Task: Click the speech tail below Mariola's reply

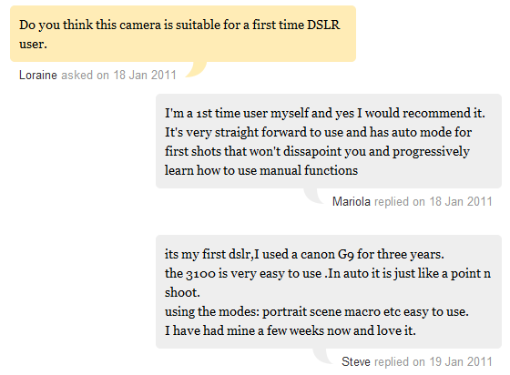Action: (x=314, y=196)
